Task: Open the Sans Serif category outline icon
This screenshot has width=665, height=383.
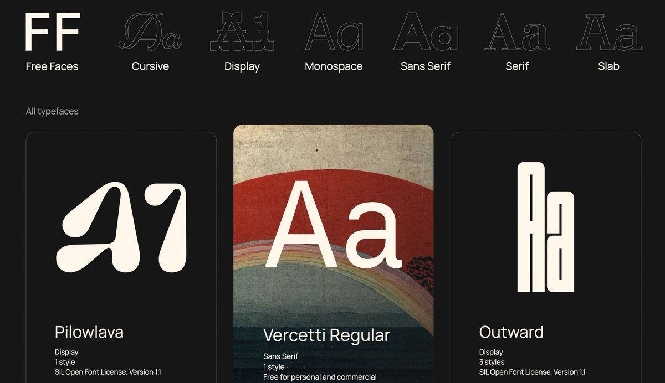Action: pos(426,32)
